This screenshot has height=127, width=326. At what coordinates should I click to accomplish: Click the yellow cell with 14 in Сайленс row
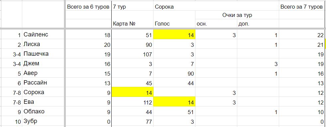click(x=174, y=34)
